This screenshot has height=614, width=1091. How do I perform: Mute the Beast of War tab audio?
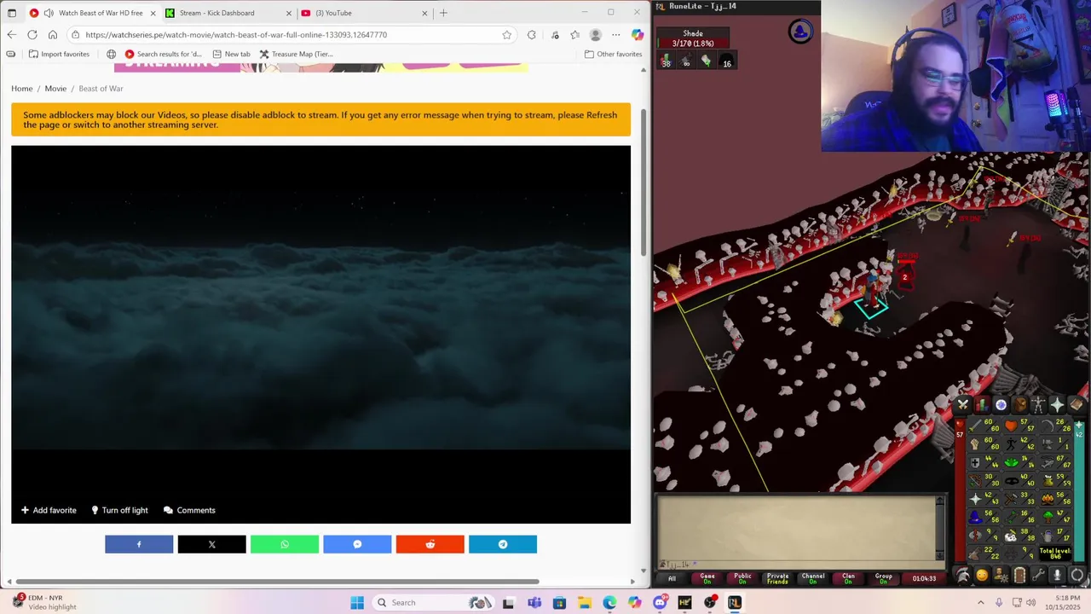click(x=49, y=13)
